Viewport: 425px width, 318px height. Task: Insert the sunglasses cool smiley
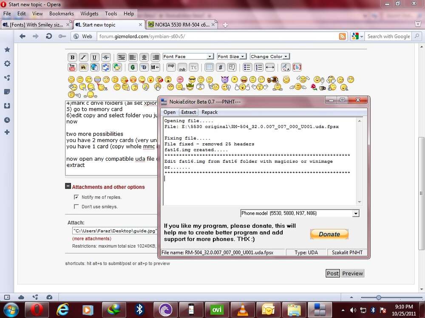click(x=192, y=80)
